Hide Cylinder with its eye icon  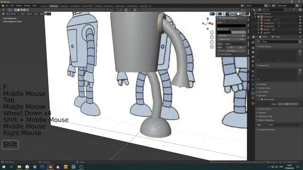click(x=300, y=20)
